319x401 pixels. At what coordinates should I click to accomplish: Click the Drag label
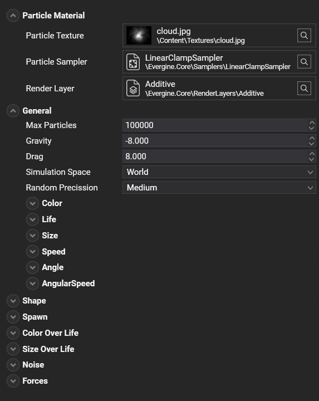35,157
